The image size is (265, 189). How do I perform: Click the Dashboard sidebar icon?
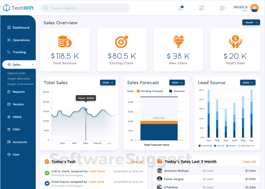[x=9, y=27]
